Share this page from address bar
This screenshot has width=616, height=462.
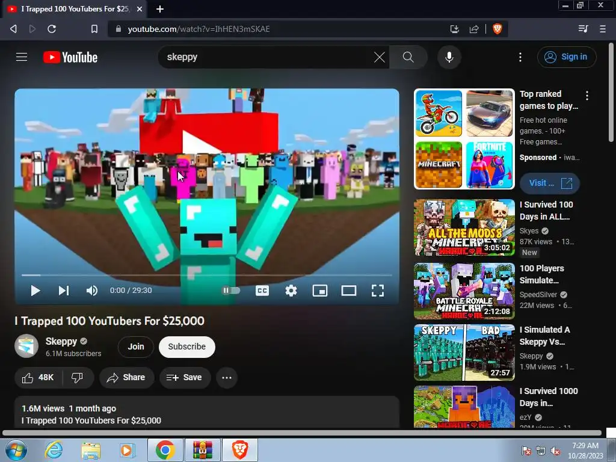pos(474,29)
